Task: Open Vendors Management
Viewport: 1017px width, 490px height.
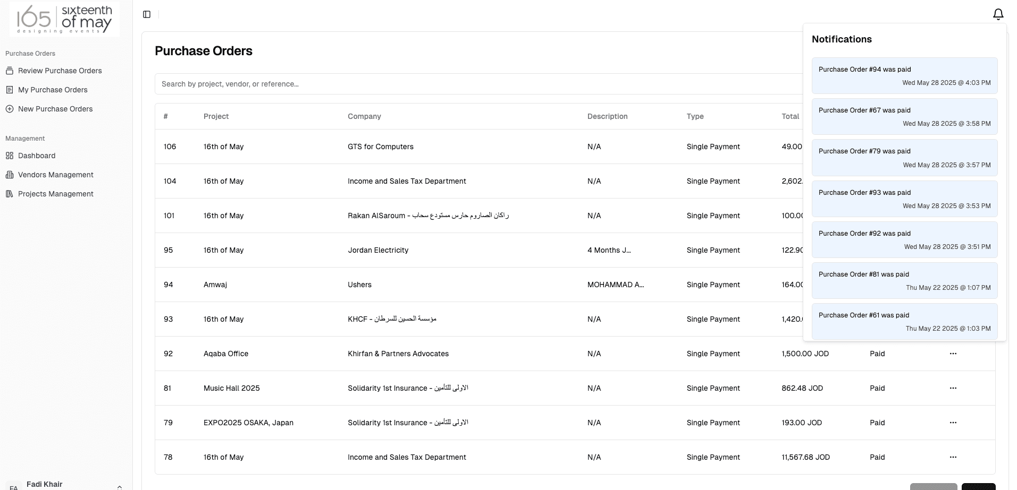Action: (55, 175)
